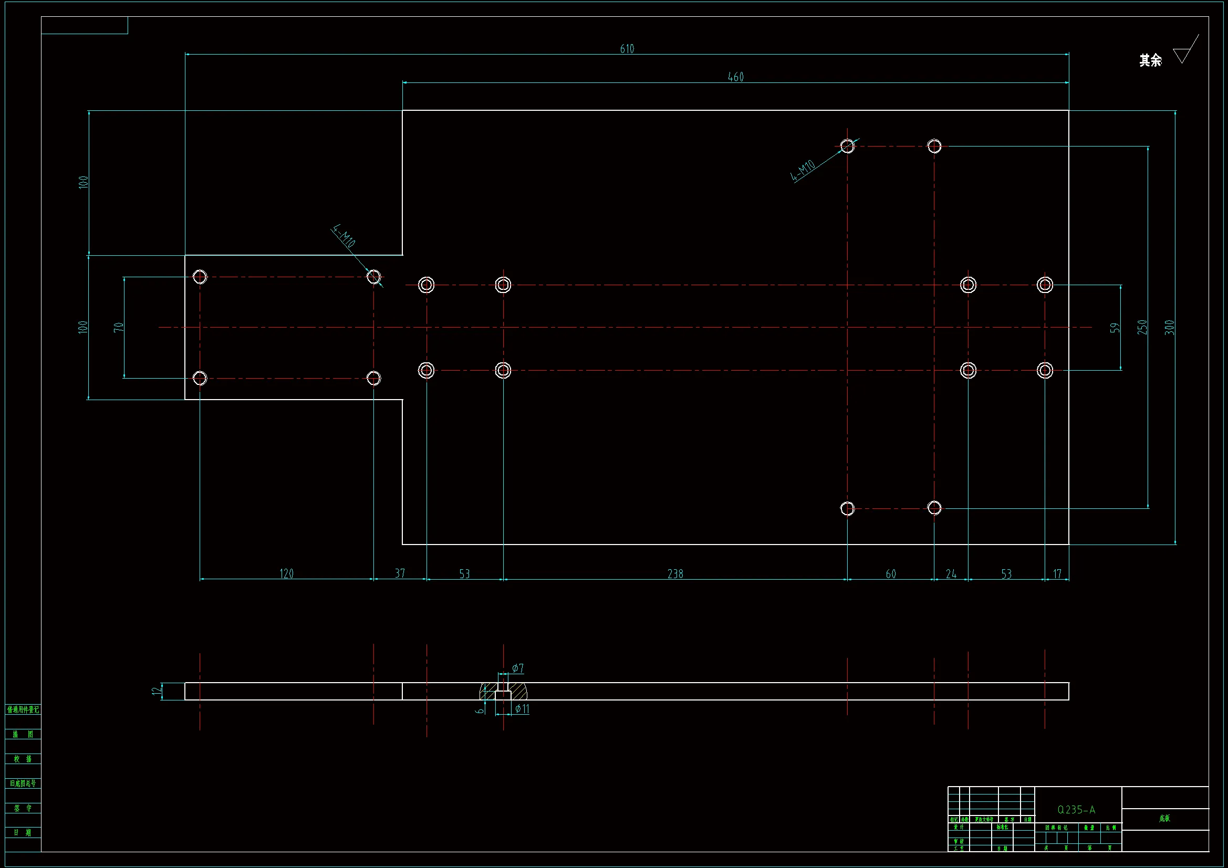The image size is (1228, 868).
Task: Click the Q235-A material text
Action: tap(1076, 810)
